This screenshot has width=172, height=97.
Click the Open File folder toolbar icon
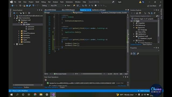24,6
